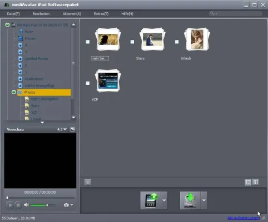Click the playback seek slider handle
Image resolution: width=268 pixels, height=222 pixels.
pyautogui.click(x=7, y=198)
